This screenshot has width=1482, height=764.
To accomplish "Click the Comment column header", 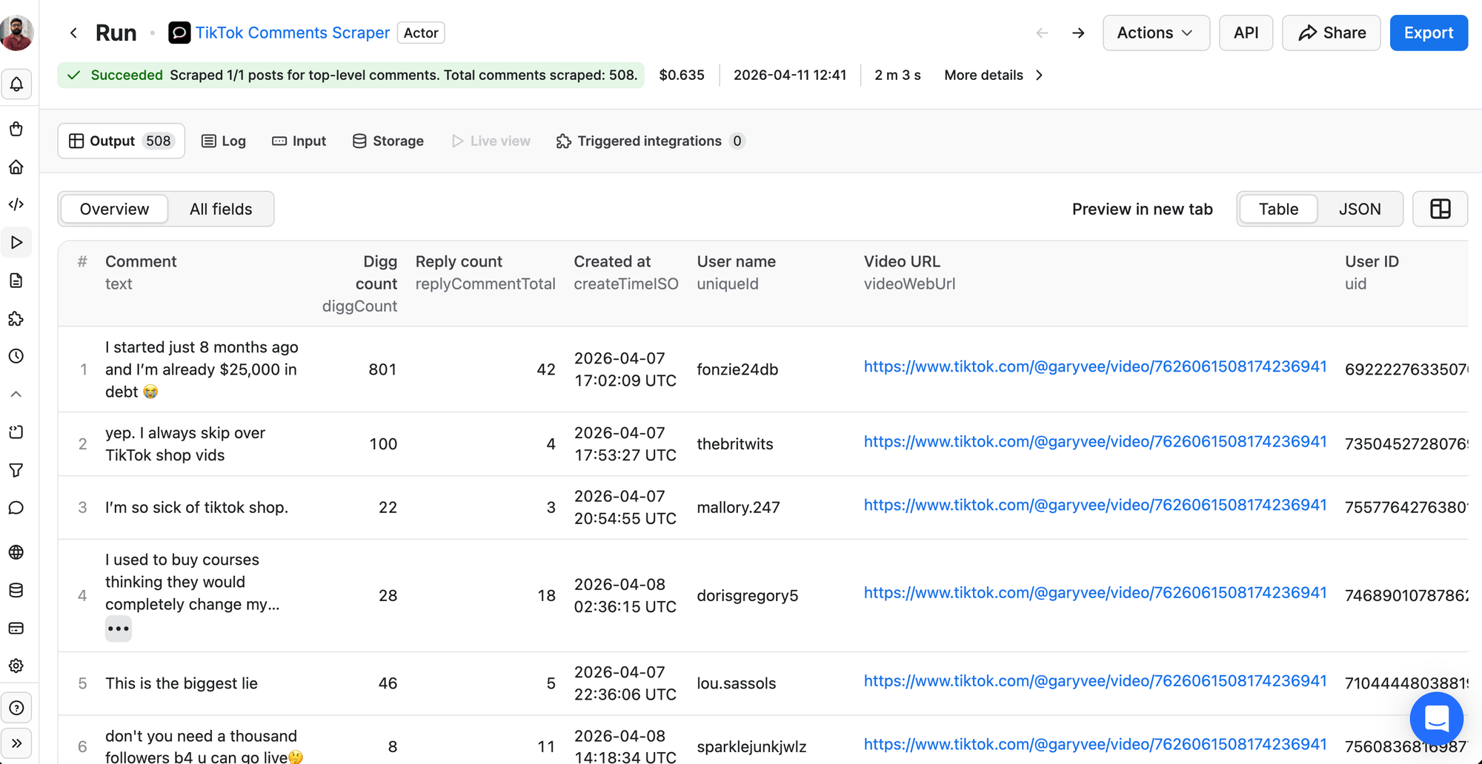I will (141, 261).
